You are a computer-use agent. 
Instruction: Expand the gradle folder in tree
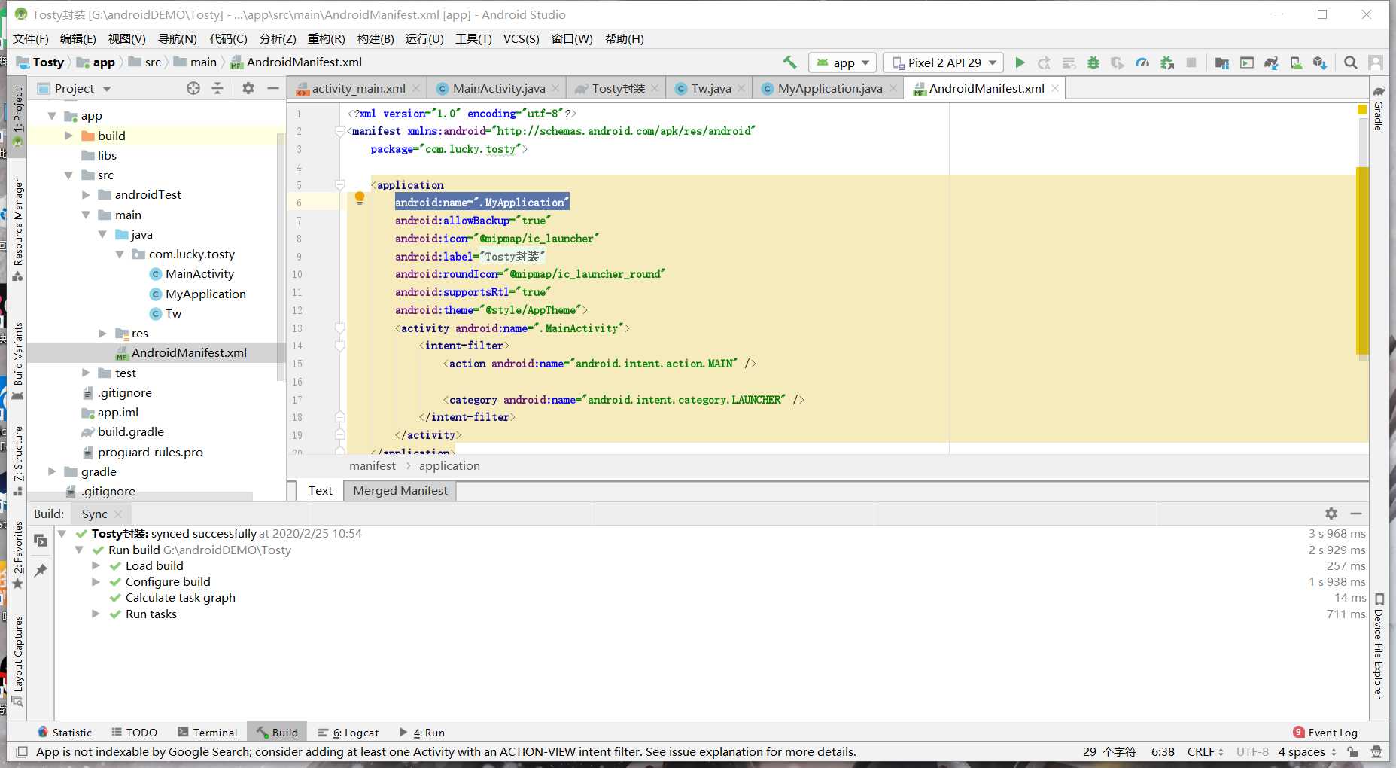[x=52, y=471]
